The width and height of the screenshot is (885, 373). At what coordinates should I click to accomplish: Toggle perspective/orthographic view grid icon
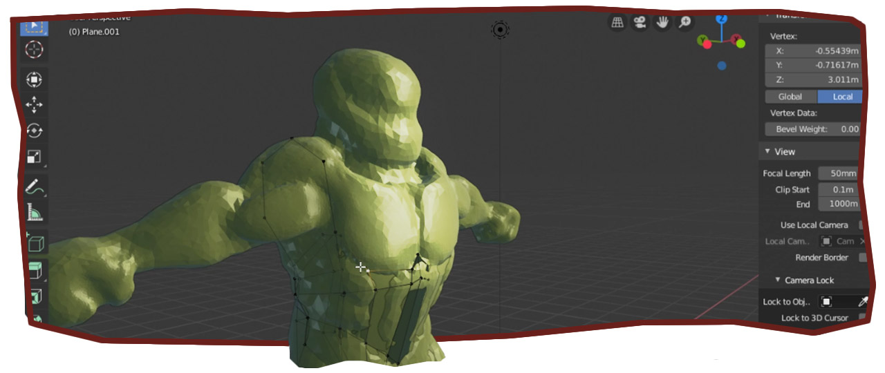(x=617, y=22)
